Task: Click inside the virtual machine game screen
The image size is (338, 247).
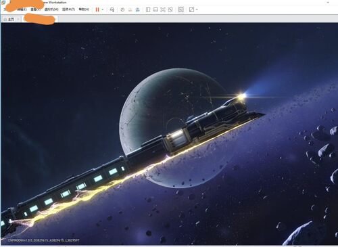Action: coord(169,134)
